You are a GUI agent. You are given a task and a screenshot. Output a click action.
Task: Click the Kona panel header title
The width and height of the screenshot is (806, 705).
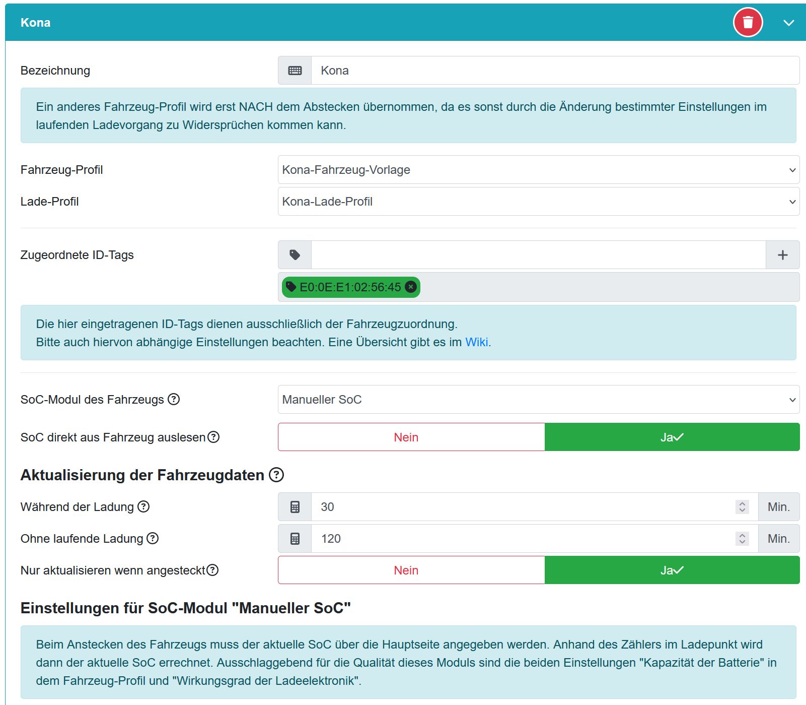[x=35, y=23]
